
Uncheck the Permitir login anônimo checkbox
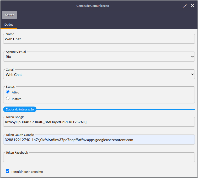click(x=7, y=171)
